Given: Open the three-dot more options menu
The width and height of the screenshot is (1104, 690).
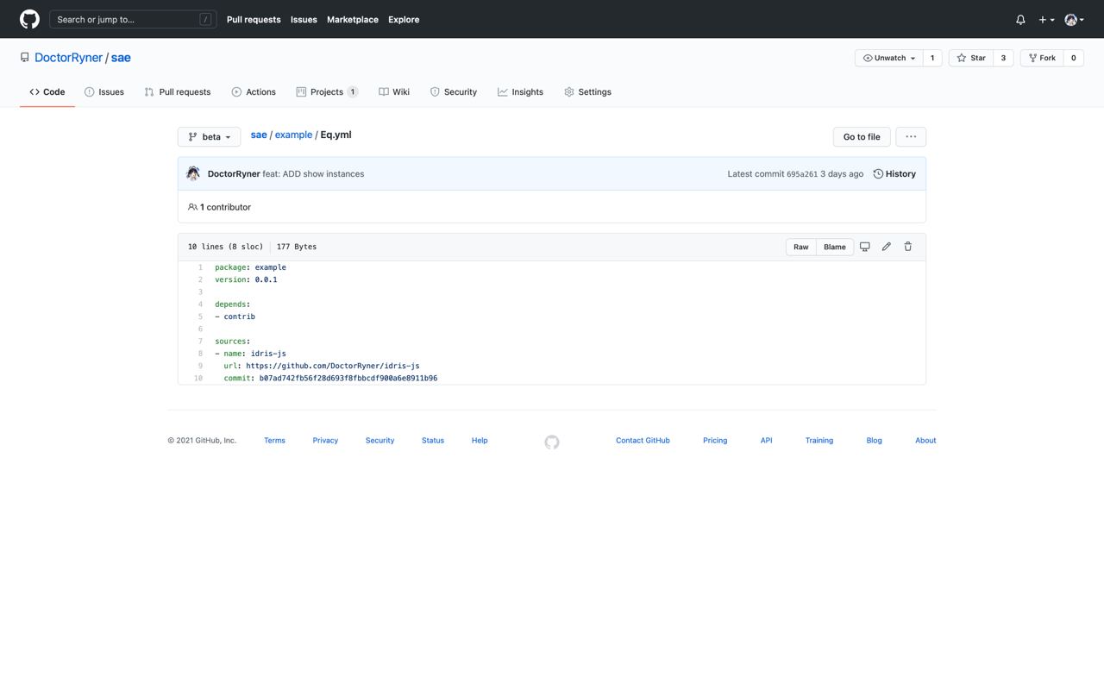Looking at the screenshot, I should (911, 137).
